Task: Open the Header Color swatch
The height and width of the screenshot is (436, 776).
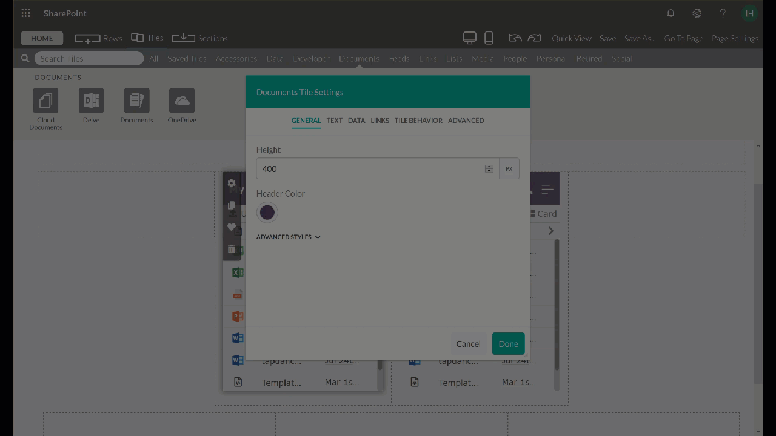Action: (x=267, y=213)
